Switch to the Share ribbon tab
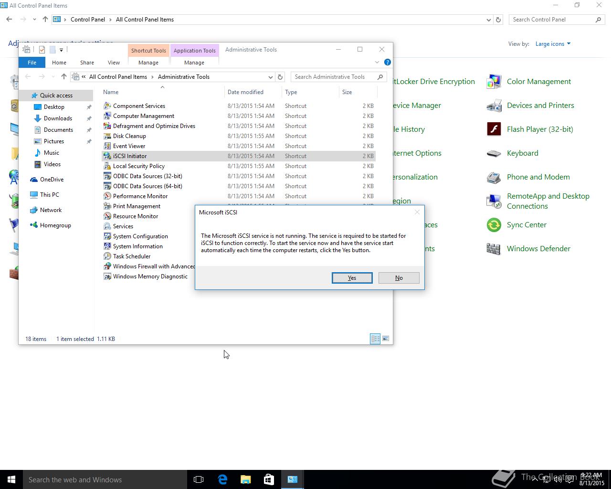The height and width of the screenshot is (489, 611). click(x=87, y=63)
